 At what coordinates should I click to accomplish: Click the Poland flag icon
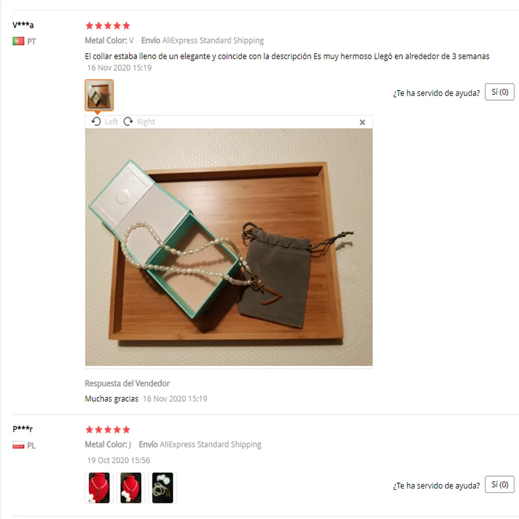coord(19,445)
